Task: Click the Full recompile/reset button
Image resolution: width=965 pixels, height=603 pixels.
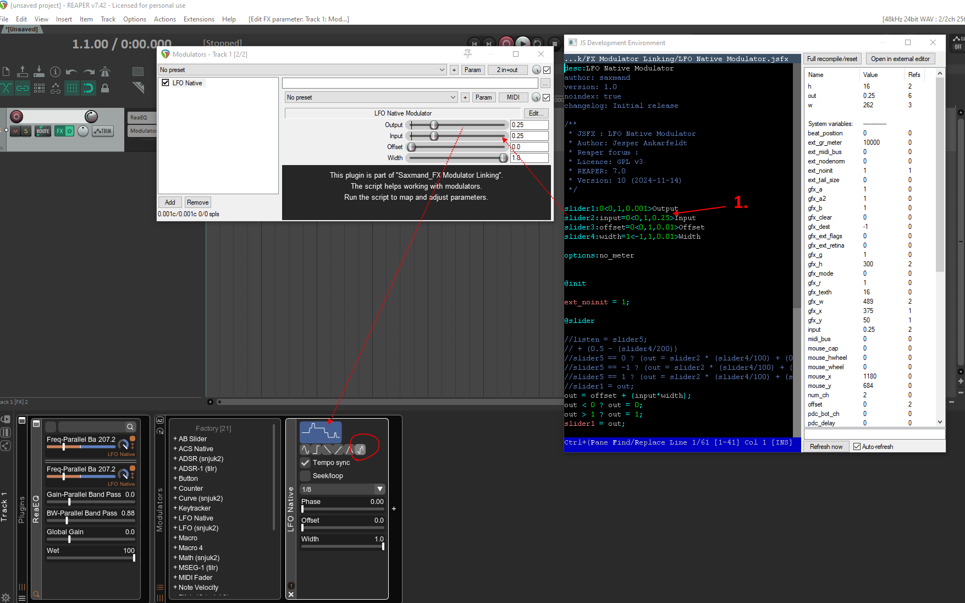Action: coord(832,59)
